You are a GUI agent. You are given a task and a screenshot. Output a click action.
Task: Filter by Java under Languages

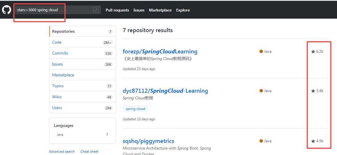(82, 135)
